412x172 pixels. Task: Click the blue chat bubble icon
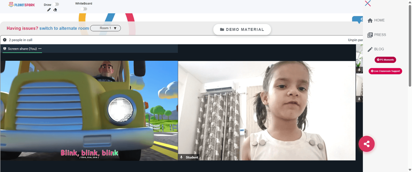tap(358, 20)
